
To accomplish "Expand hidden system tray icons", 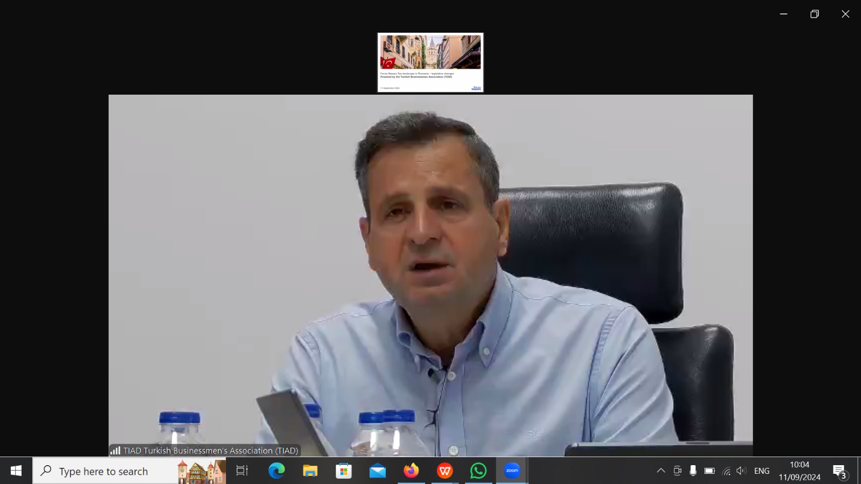I will pyautogui.click(x=661, y=471).
